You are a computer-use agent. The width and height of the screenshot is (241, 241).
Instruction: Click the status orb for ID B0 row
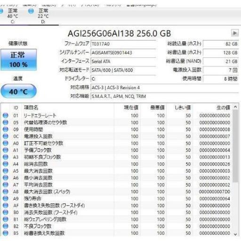coord(6,212)
